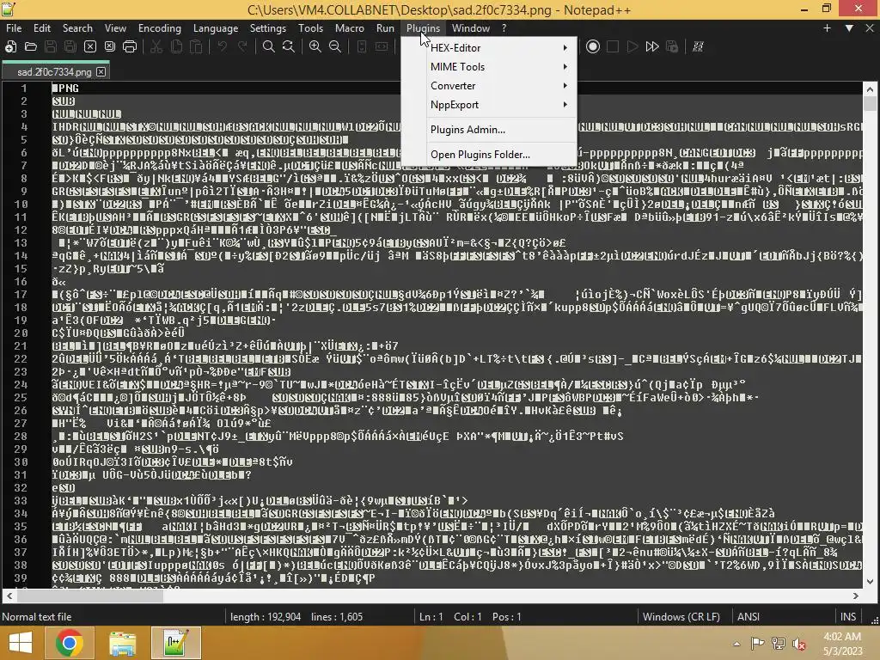Image resolution: width=880 pixels, height=660 pixels.
Task: Click the Copy toolbar icon
Action: [x=176, y=46]
